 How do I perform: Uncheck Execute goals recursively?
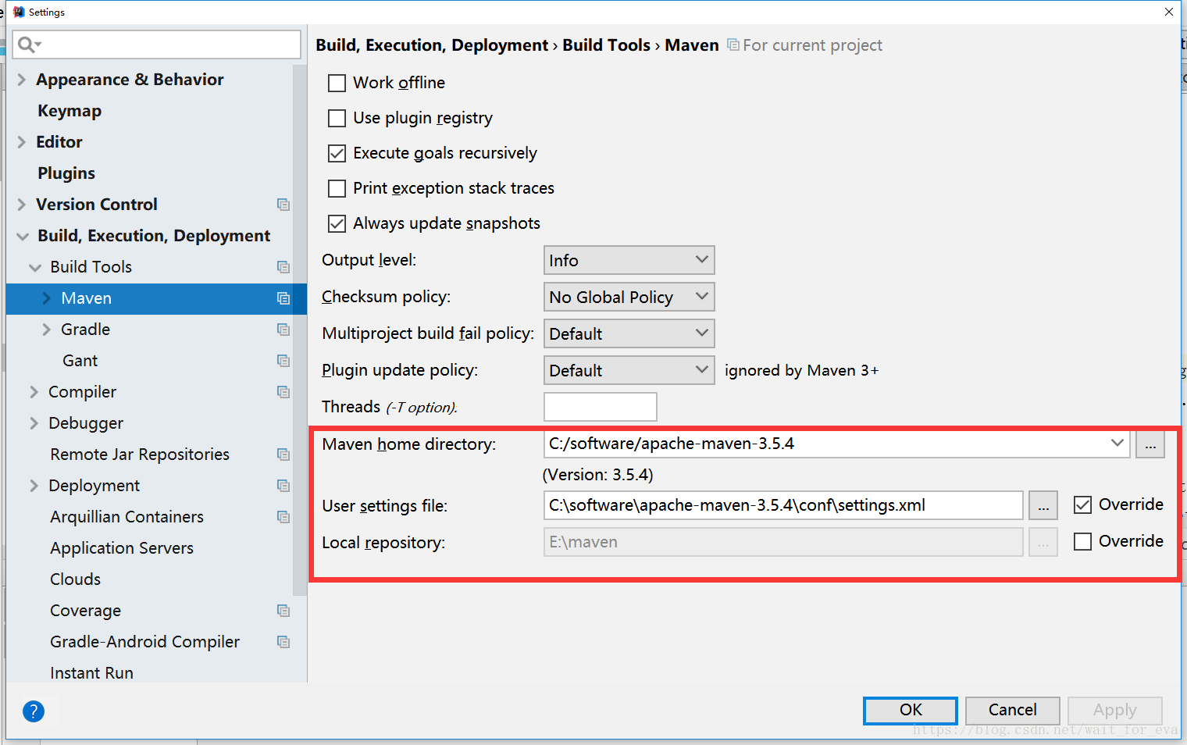[x=337, y=153]
